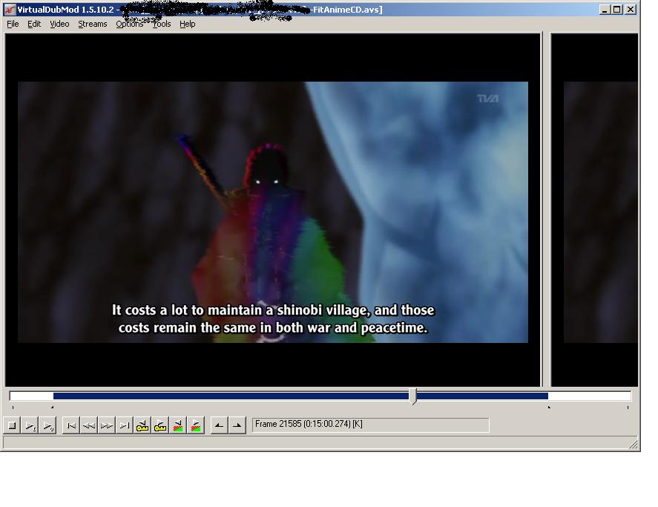
Task: Click the selection end marker below timeline
Action: [549, 407]
